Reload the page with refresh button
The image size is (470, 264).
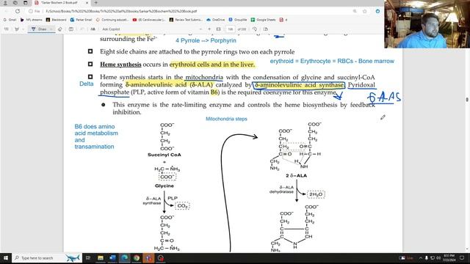click(18, 11)
